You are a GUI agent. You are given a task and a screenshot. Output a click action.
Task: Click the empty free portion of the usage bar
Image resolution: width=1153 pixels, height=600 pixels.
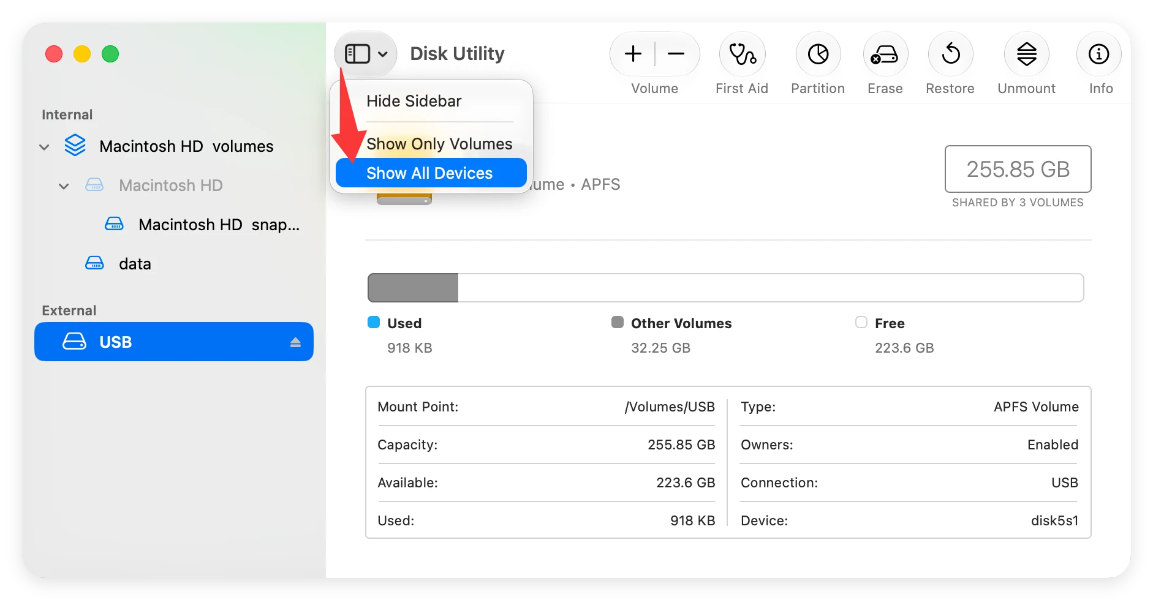click(771, 288)
